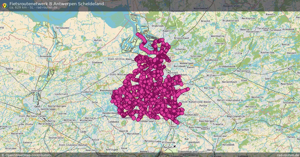
Task: Click the Eeklo town label
Action: [9, 69]
